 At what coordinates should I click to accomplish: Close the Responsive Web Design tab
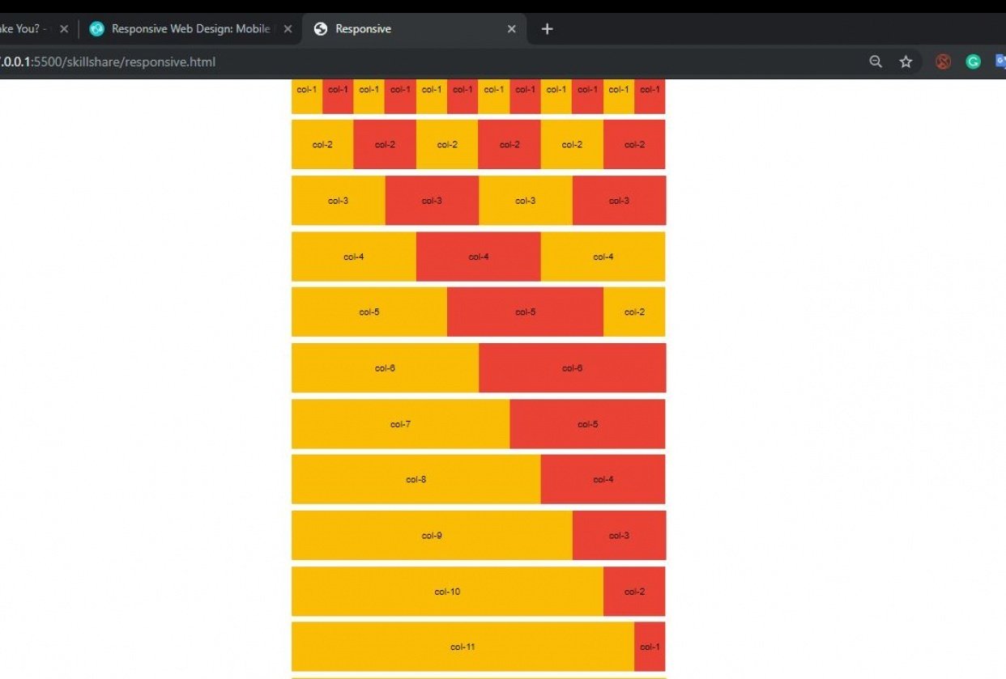click(x=288, y=29)
